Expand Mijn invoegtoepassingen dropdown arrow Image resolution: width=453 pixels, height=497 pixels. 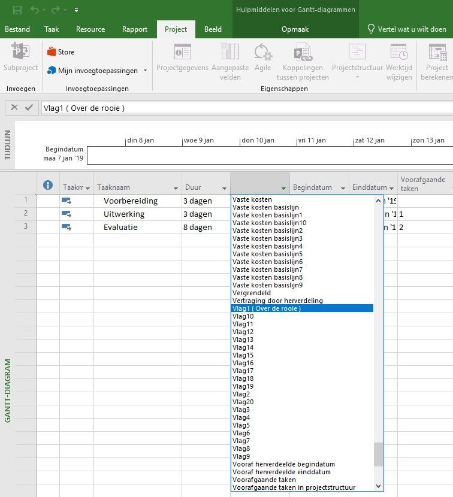145,71
